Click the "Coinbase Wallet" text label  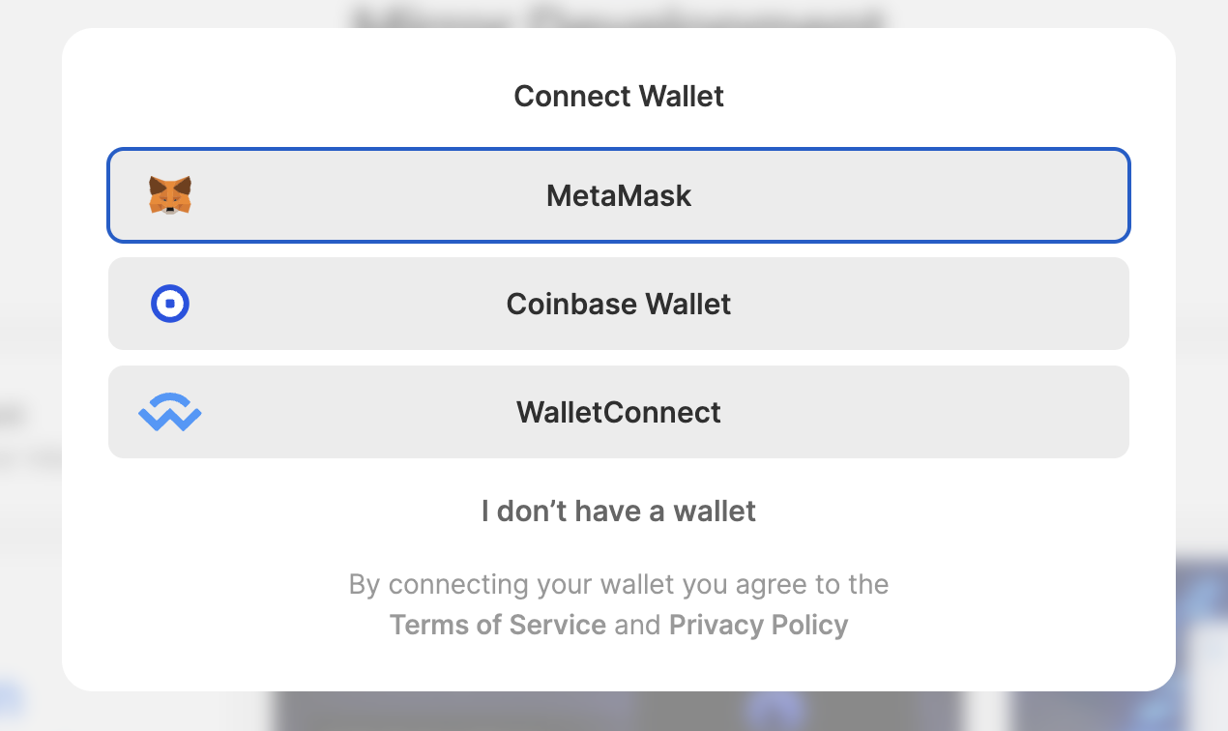click(x=619, y=305)
